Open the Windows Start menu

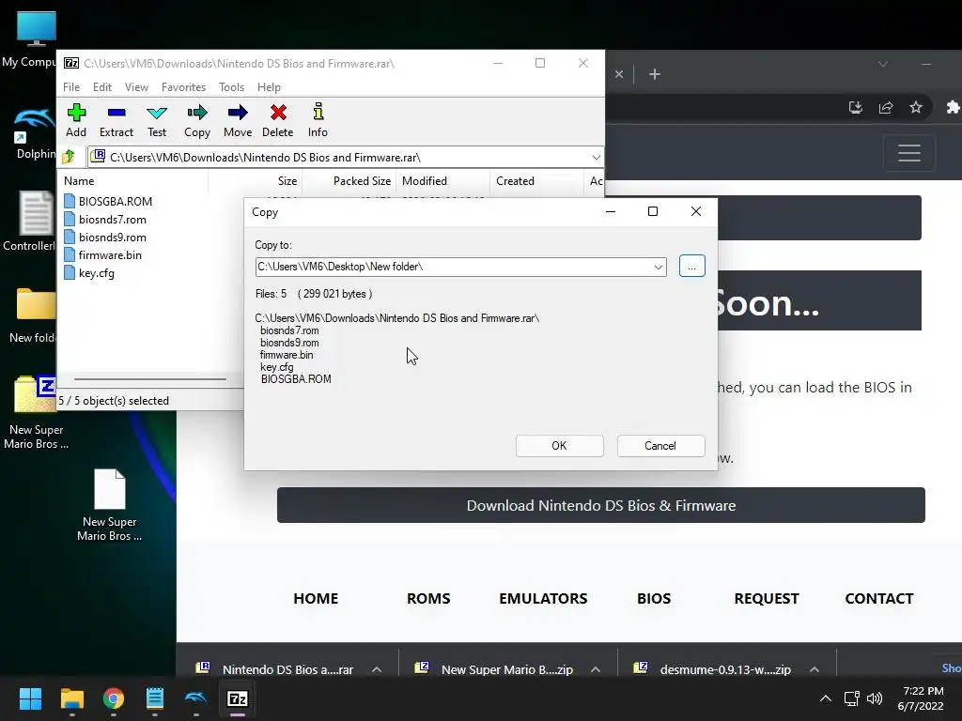pos(30,698)
